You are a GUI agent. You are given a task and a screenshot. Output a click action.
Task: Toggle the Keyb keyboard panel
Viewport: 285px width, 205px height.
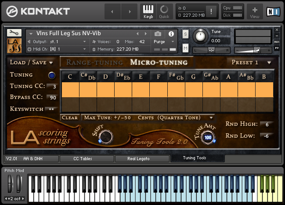[x=148, y=11]
